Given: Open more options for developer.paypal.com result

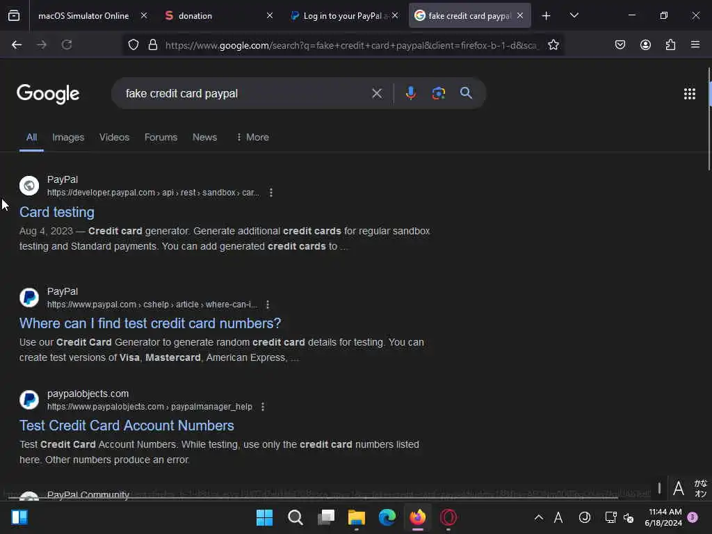Looking at the screenshot, I should click(271, 193).
